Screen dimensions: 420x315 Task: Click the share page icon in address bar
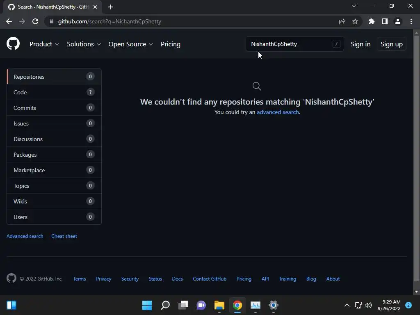tap(342, 21)
